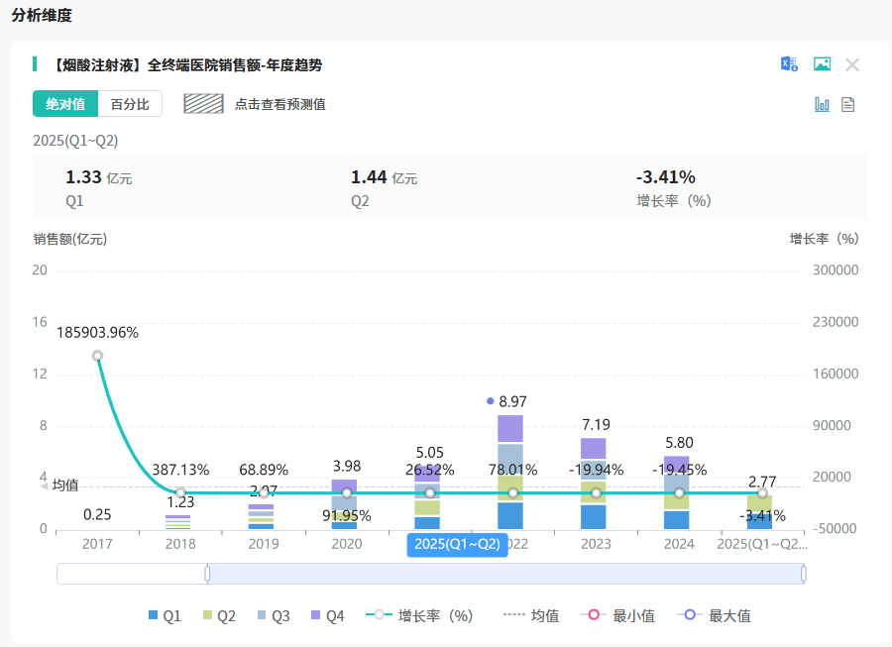Click the 最小值 legend marker

tap(595, 615)
